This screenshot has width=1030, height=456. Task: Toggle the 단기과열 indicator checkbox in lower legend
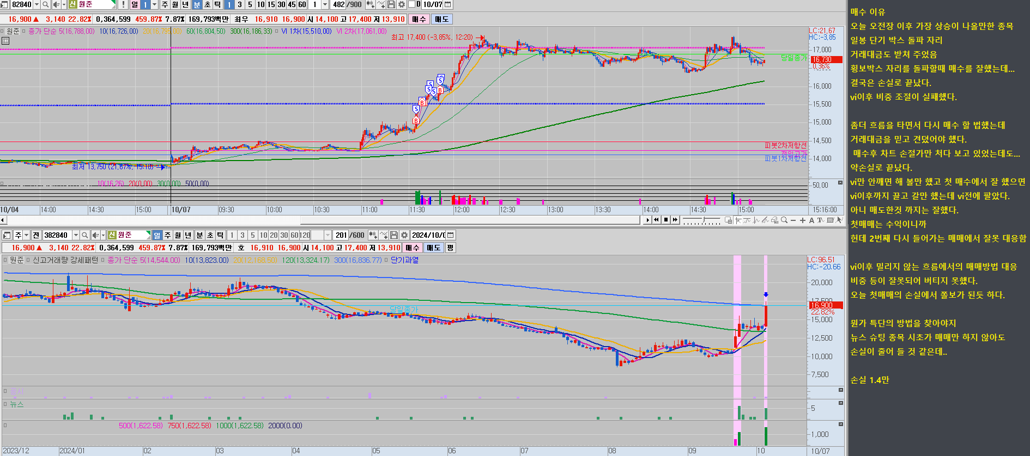[x=385, y=260]
